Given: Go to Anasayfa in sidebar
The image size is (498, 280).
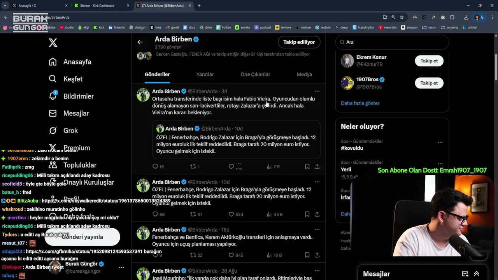Looking at the screenshot, I should [70, 62].
